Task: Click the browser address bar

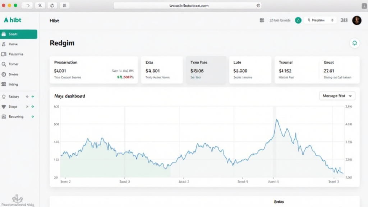Action: pos(187,6)
